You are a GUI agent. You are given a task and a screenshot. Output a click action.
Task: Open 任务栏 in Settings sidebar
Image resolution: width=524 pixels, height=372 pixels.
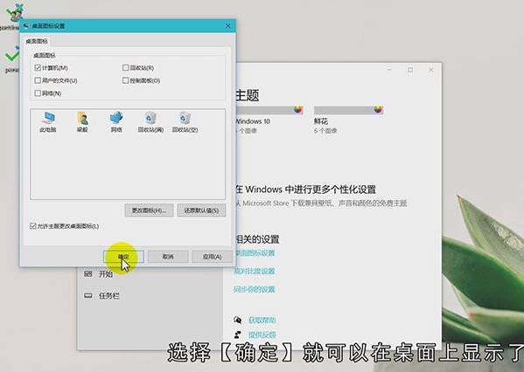click(x=109, y=296)
